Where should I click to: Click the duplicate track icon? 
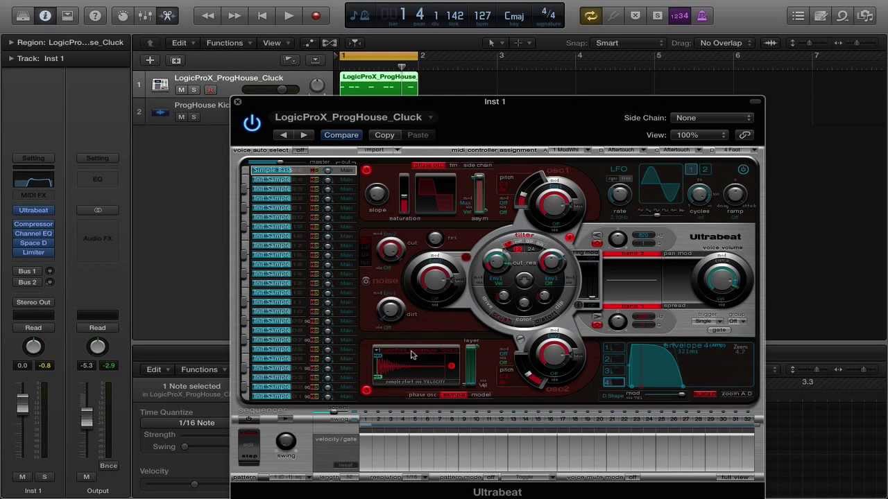176,60
